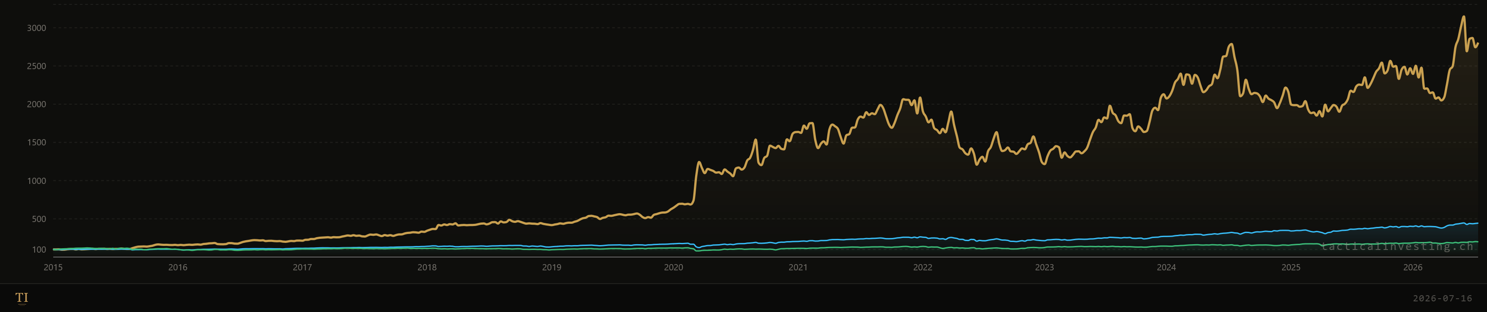Click the 2019 x-axis label

pyautogui.click(x=552, y=267)
